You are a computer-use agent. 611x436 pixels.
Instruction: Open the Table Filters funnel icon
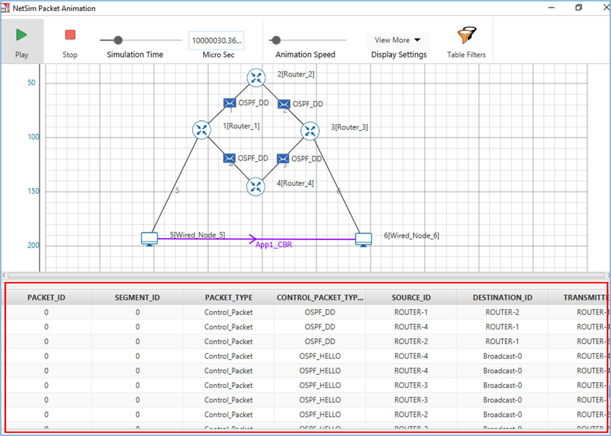click(466, 36)
